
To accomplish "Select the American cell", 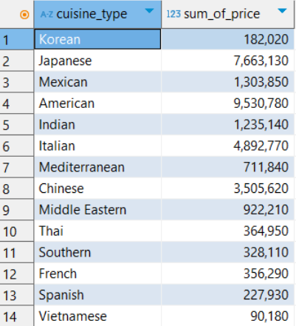I will pos(97,103).
